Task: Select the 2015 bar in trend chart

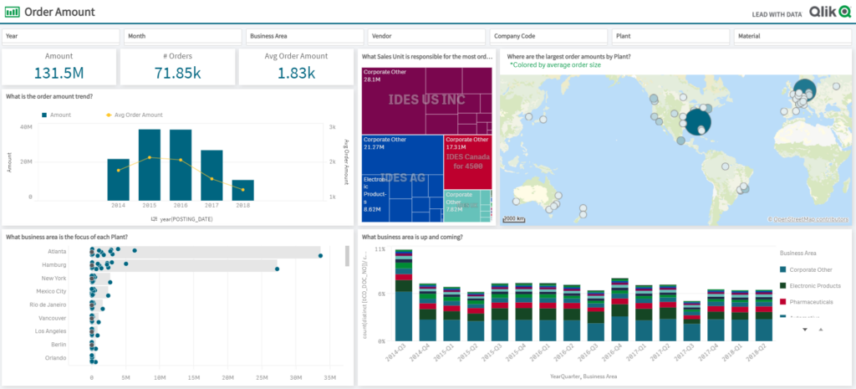Action: [150, 165]
